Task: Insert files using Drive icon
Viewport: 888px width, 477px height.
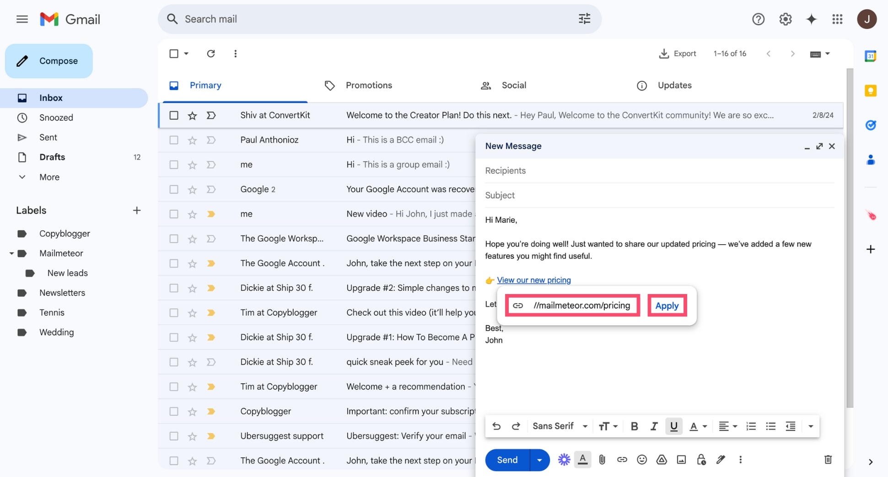Action: 662,460
